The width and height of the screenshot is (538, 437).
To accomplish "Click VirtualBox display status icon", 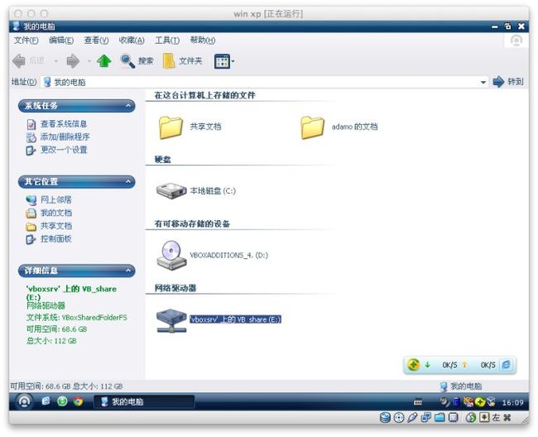I will [x=454, y=417].
